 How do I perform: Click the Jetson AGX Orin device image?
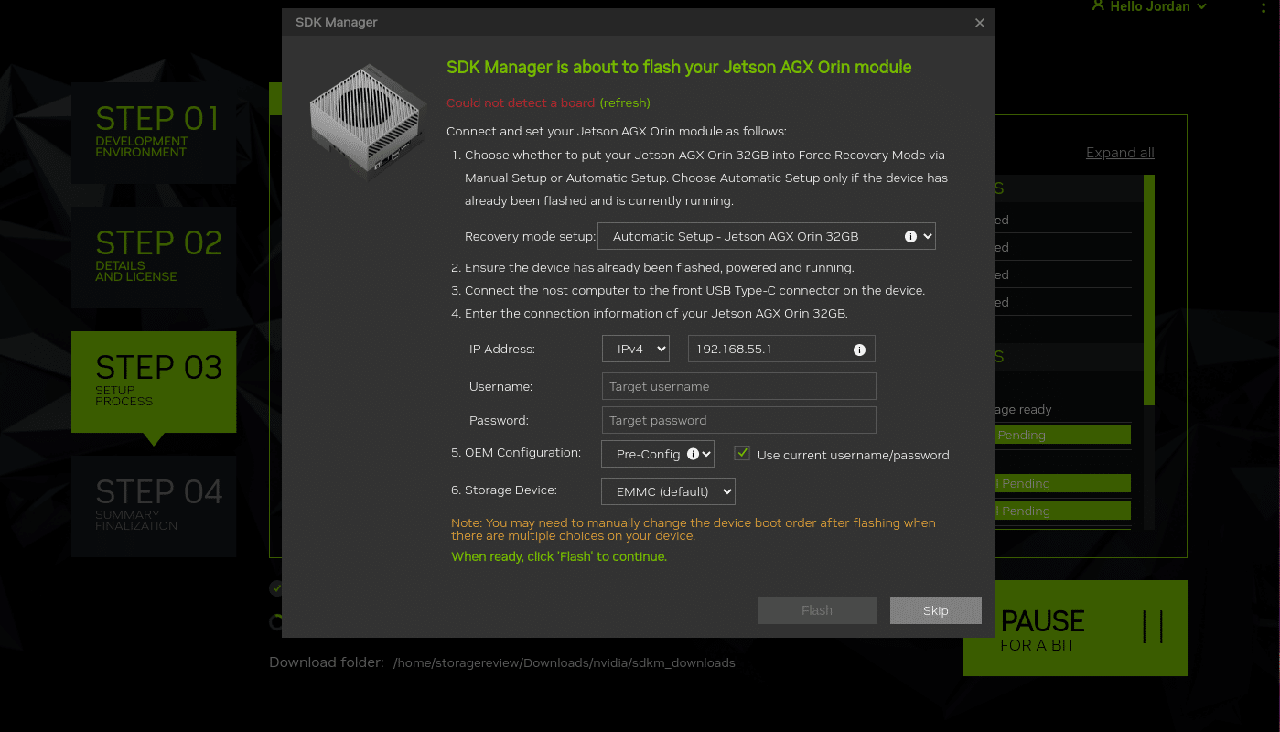tap(370, 124)
